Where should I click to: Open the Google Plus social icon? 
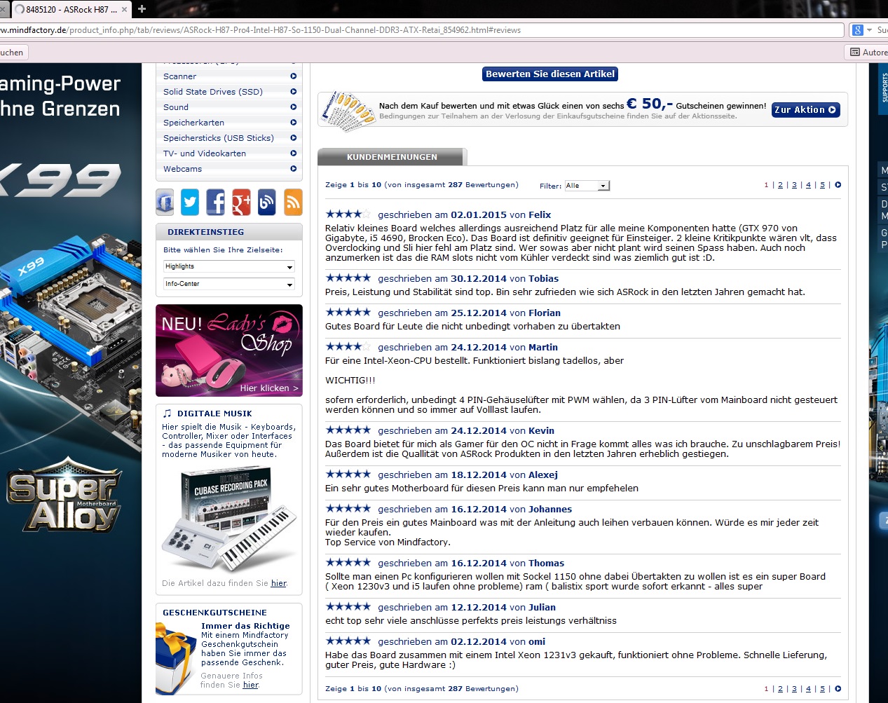(x=241, y=202)
